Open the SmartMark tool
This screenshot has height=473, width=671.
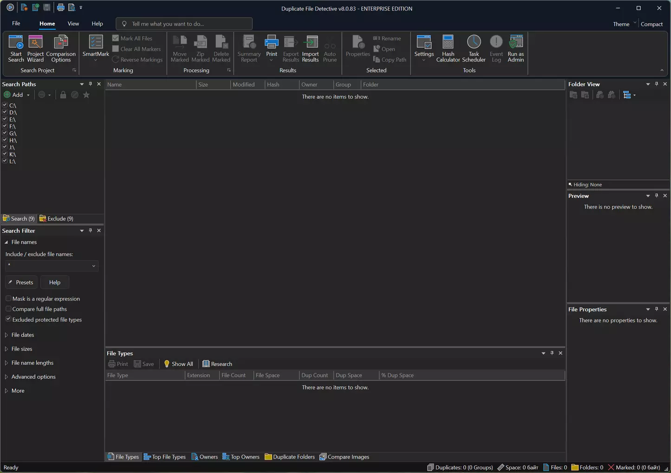click(x=96, y=49)
